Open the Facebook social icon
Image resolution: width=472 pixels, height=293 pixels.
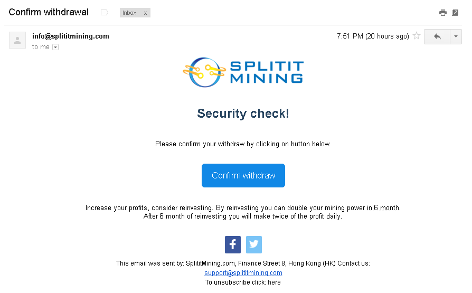click(233, 244)
